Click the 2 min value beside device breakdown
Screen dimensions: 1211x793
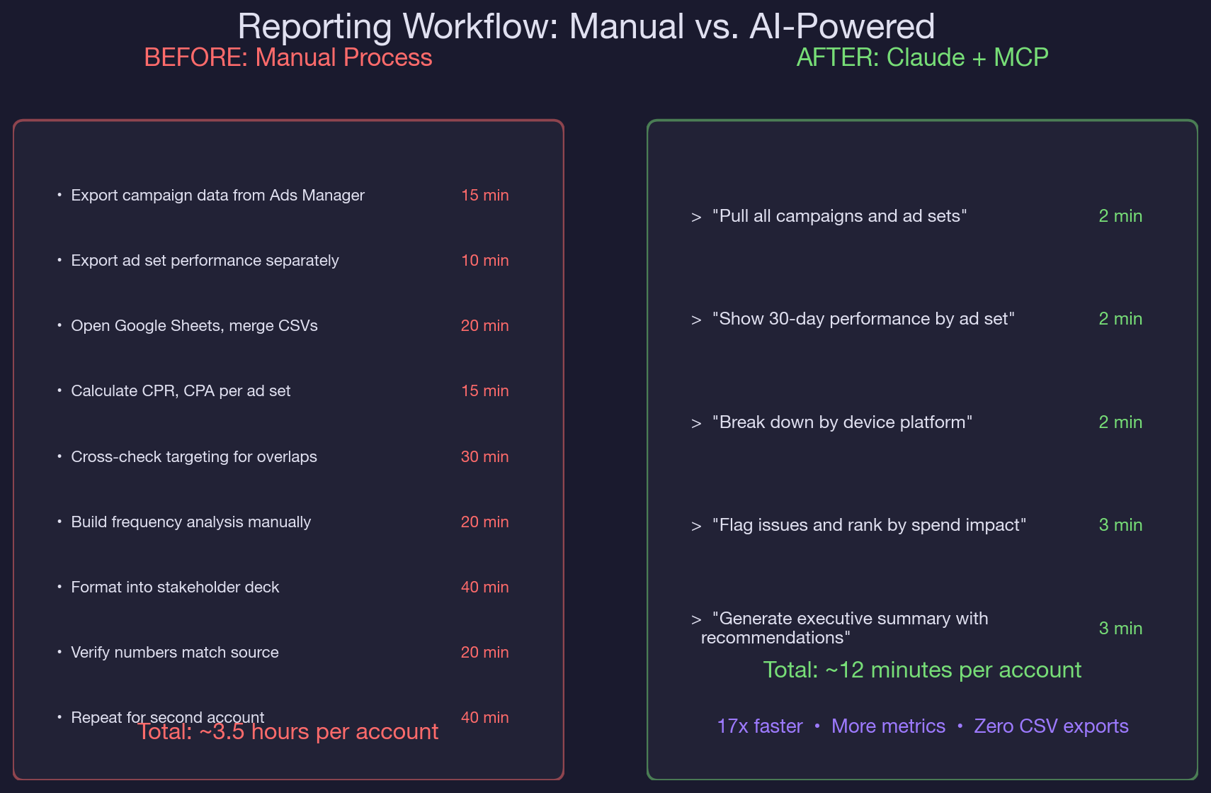click(1120, 422)
